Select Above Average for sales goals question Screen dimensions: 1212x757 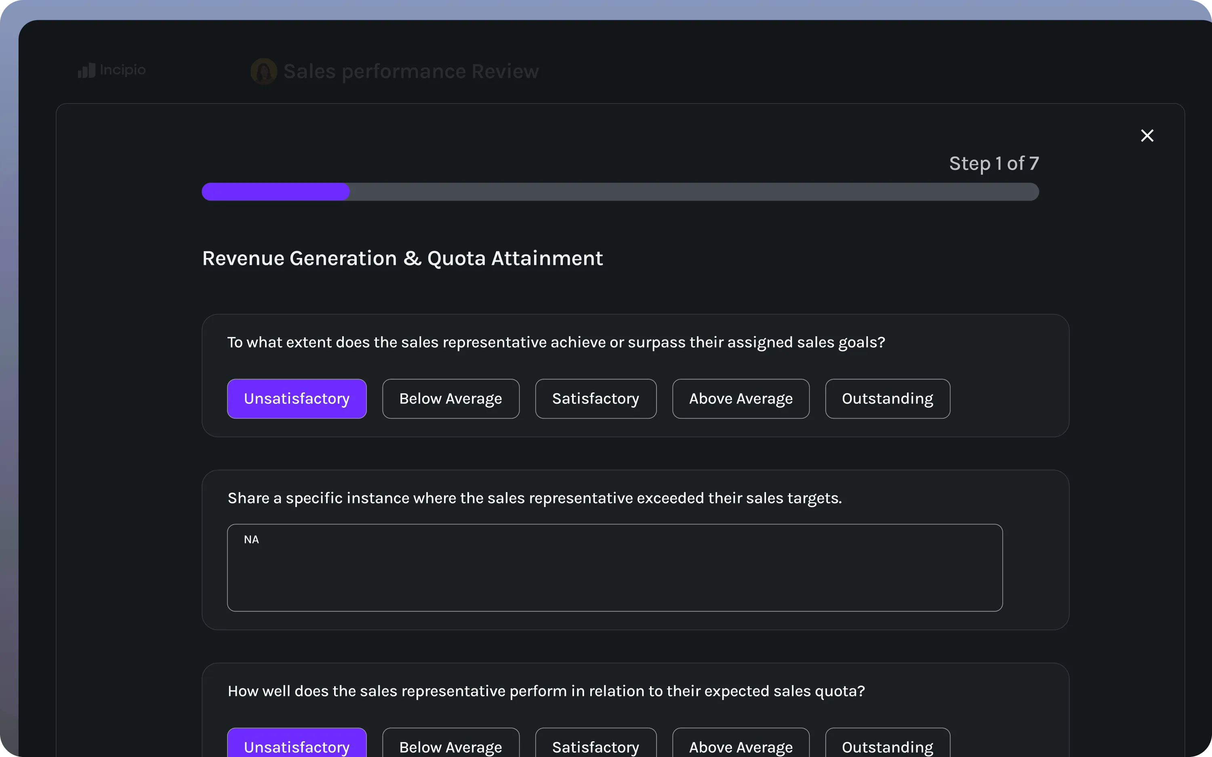[740, 398]
